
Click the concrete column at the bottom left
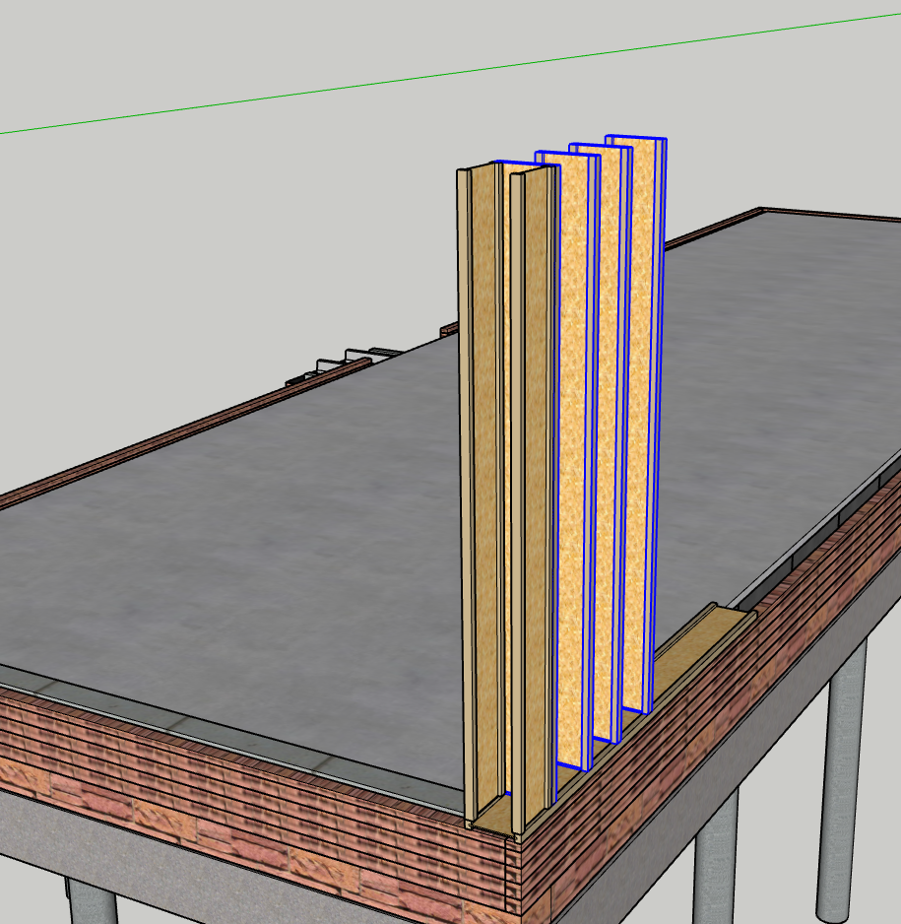(93, 901)
